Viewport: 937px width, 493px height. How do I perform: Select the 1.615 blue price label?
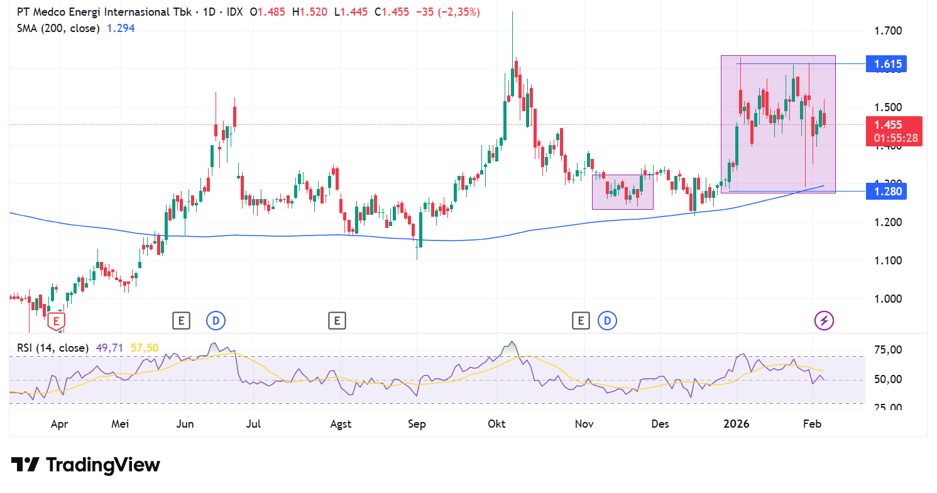885,64
